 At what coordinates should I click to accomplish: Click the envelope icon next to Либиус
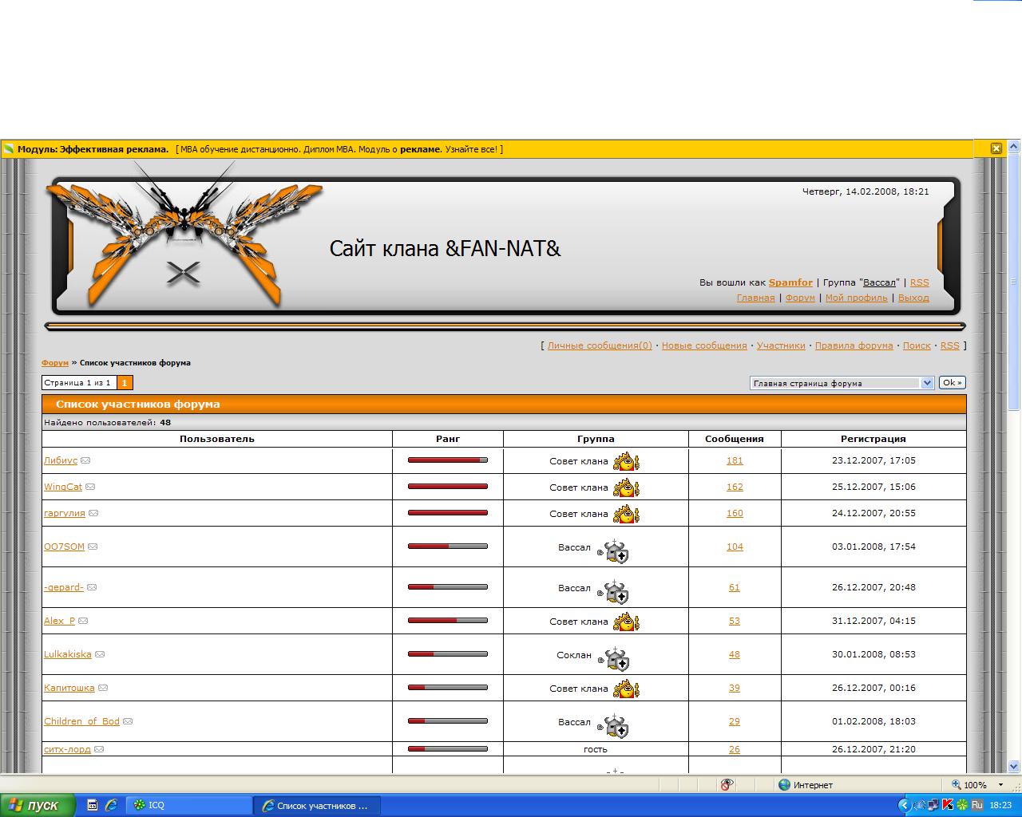click(85, 460)
